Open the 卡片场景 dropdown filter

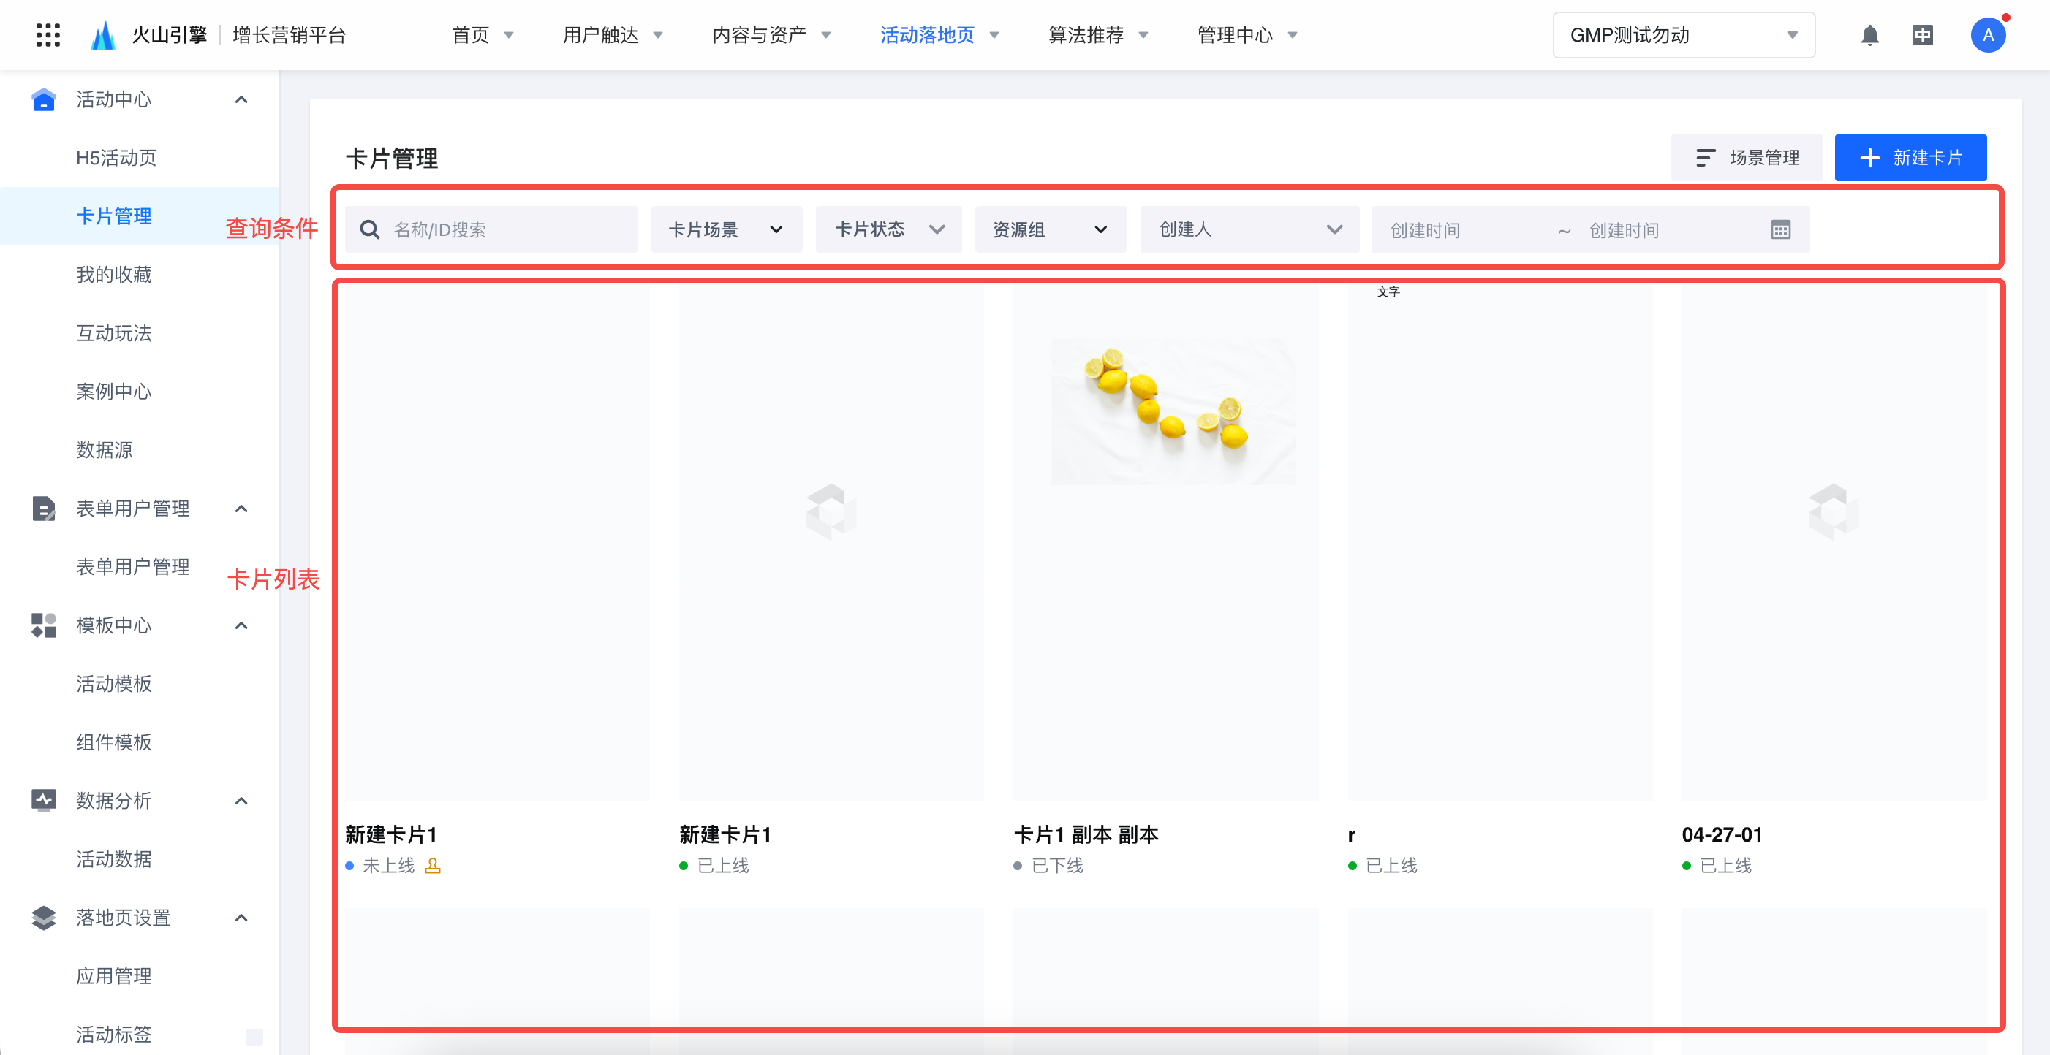pyautogui.click(x=725, y=229)
